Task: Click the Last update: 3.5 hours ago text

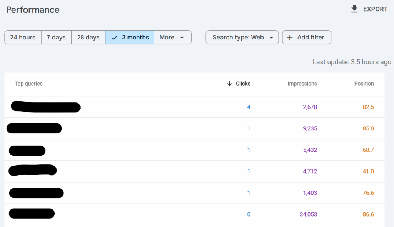Action: [352, 62]
